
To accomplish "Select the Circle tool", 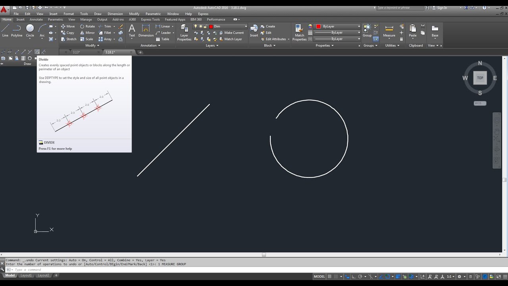I will 30,31.
